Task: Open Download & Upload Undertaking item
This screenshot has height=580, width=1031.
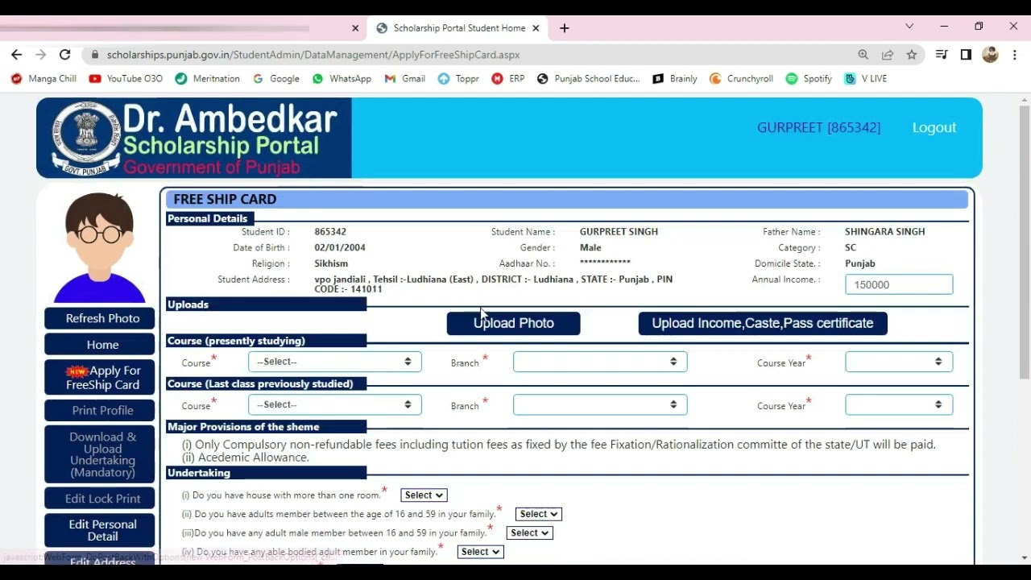Action: (x=99, y=454)
